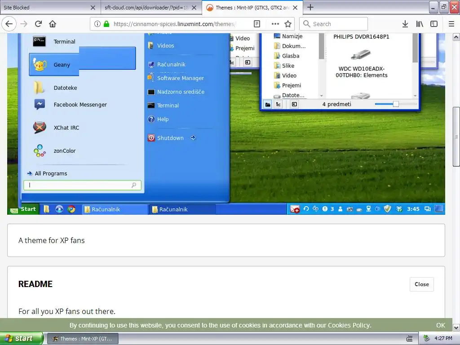Open a new tab with the plus button
Image resolution: width=460 pixels, height=345 pixels.
pyautogui.click(x=310, y=7)
